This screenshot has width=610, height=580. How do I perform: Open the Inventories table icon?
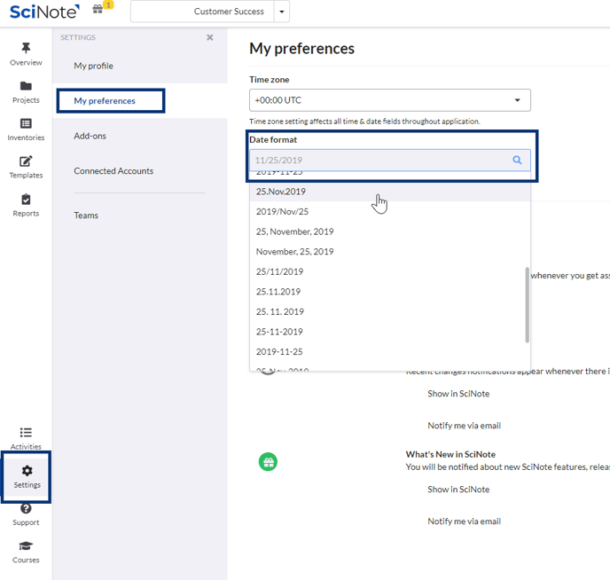[26, 123]
